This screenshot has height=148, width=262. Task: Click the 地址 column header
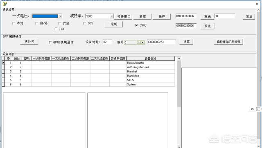tap(17, 58)
